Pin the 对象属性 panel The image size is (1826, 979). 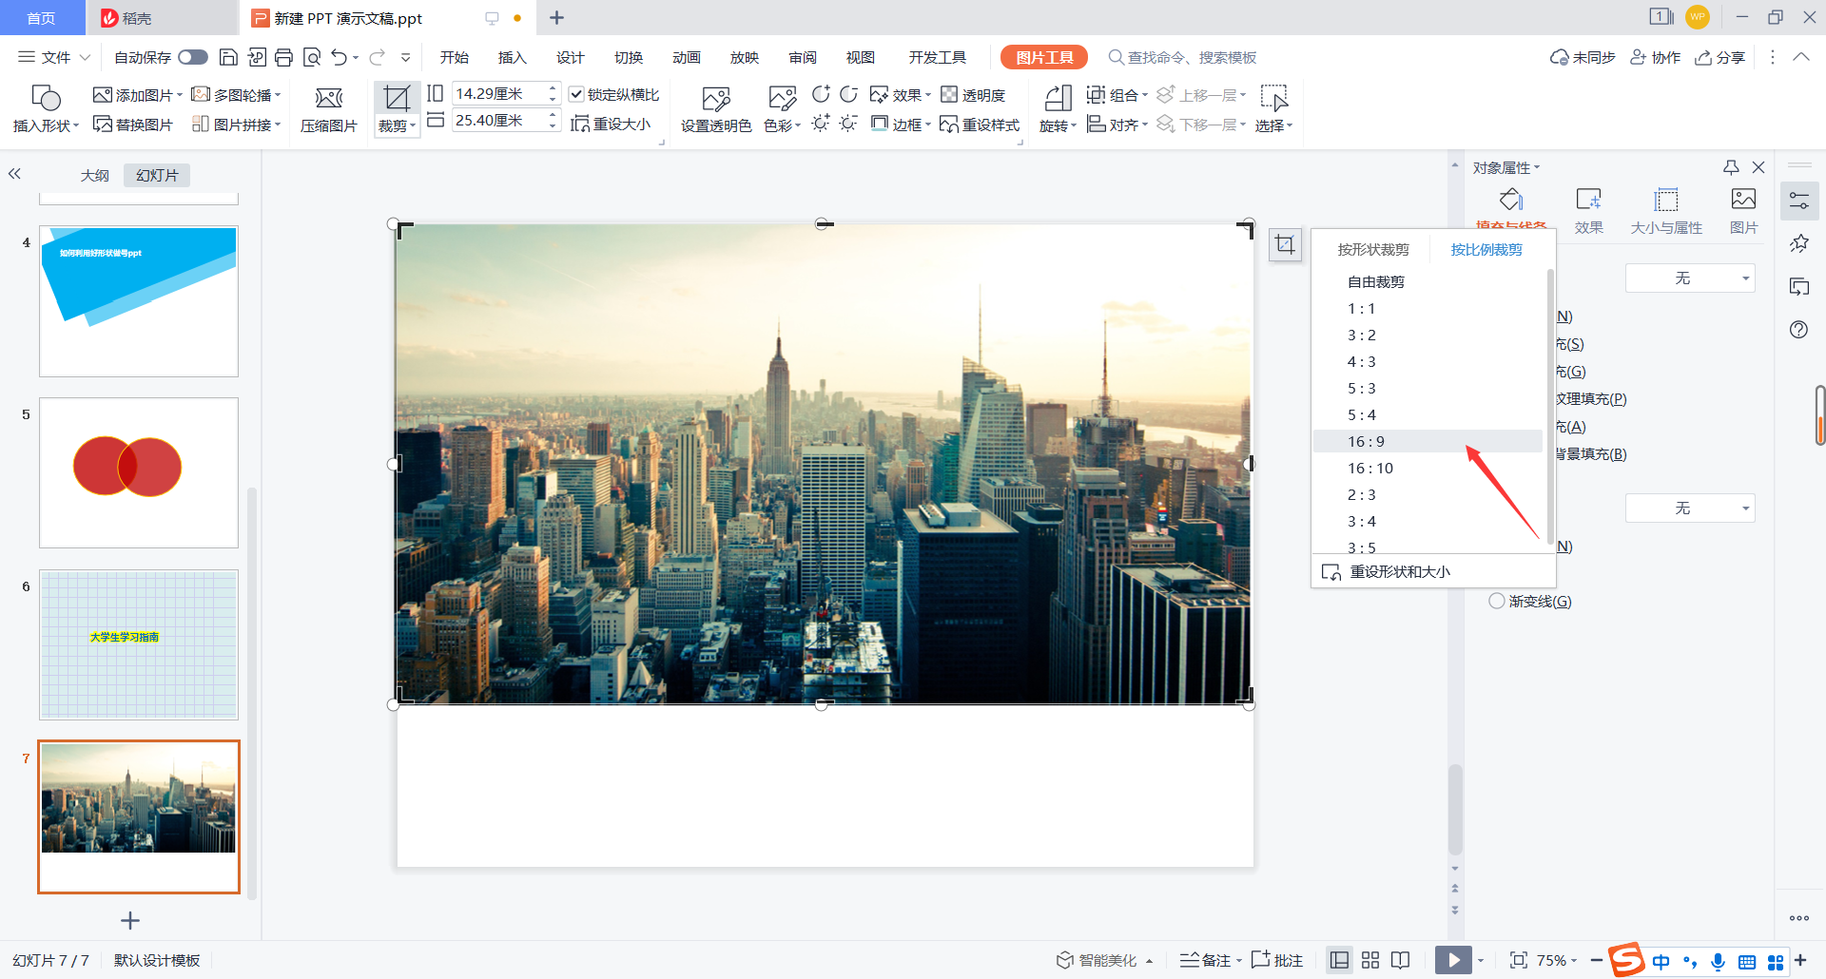(x=1731, y=167)
